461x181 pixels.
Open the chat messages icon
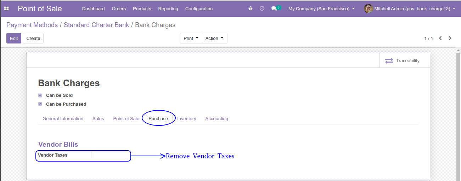point(274,8)
